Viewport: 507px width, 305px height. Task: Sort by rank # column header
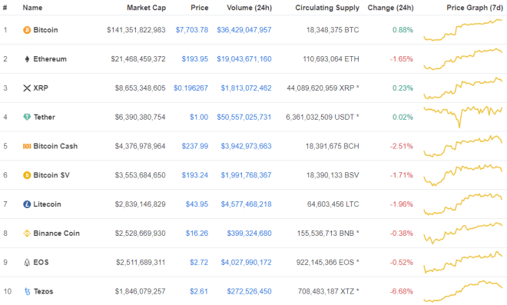(x=5, y=8)
